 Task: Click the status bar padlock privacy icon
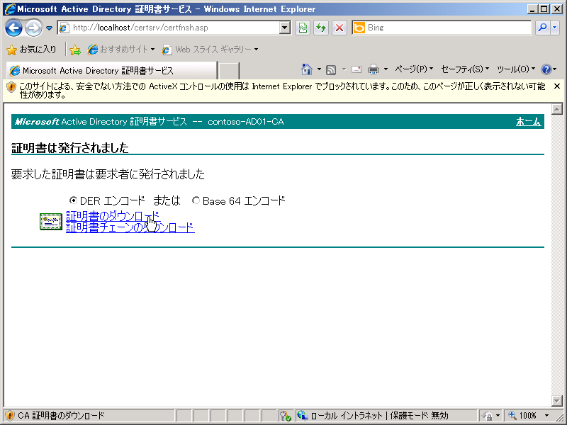(x=487, y=416)
